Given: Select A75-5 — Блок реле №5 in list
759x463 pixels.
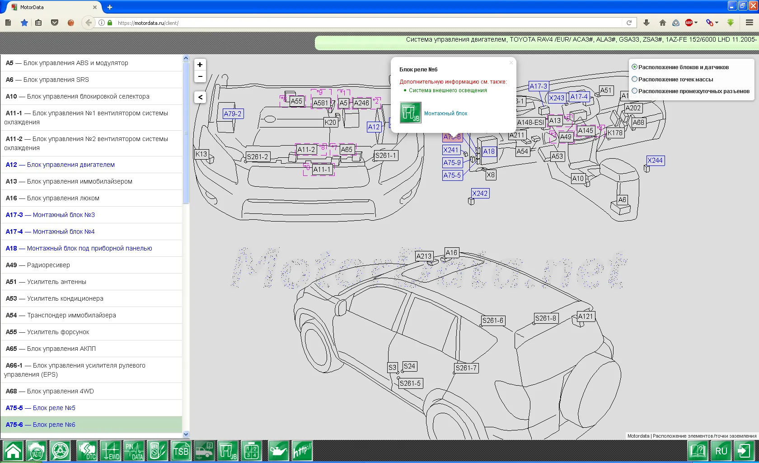Looking at the screenshot, I should [91, 408].
